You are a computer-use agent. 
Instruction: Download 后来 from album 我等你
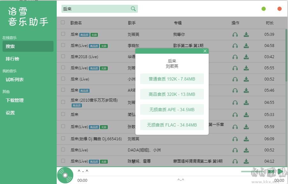click(x=246, y=34)
